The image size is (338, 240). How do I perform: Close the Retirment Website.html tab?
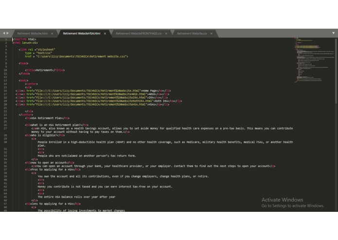coord(52,34)
